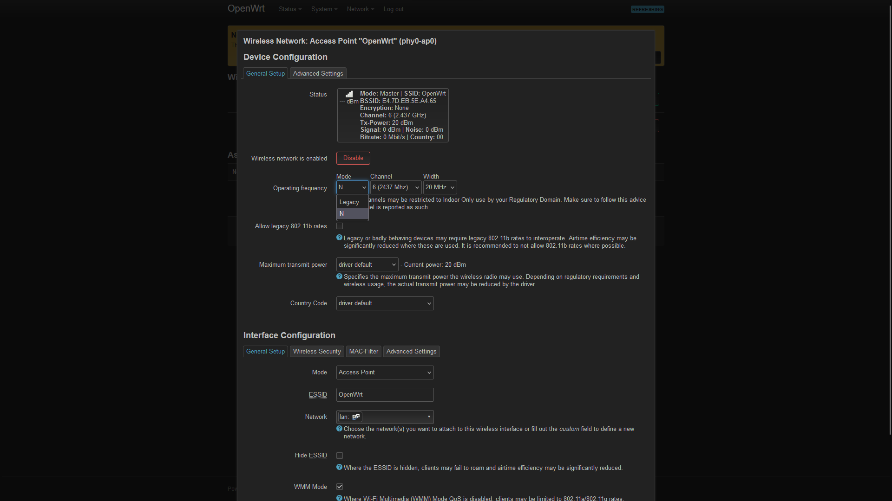Screen dimensions: 892x501
Task: Click the lan network interface icon
Action: click(356, 417)
